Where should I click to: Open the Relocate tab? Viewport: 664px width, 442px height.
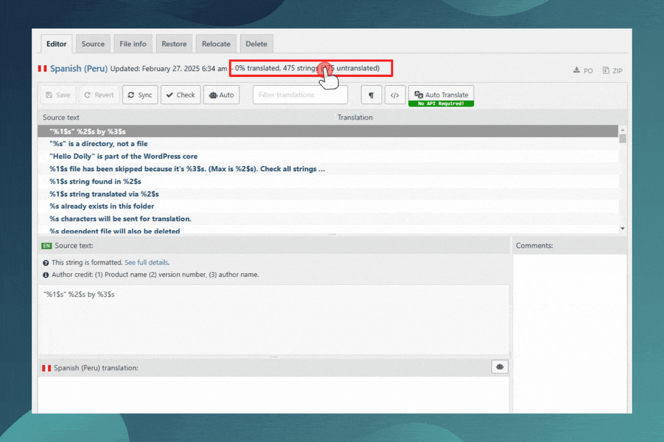[x=216, y=44]
